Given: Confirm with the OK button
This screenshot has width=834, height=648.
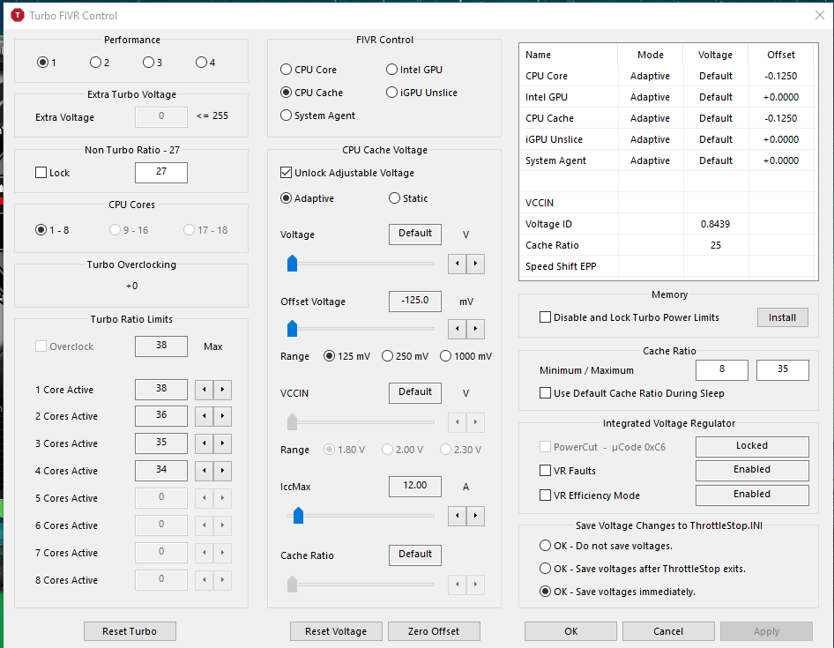Looking at the screenshot, I should [x=570, y=631].
